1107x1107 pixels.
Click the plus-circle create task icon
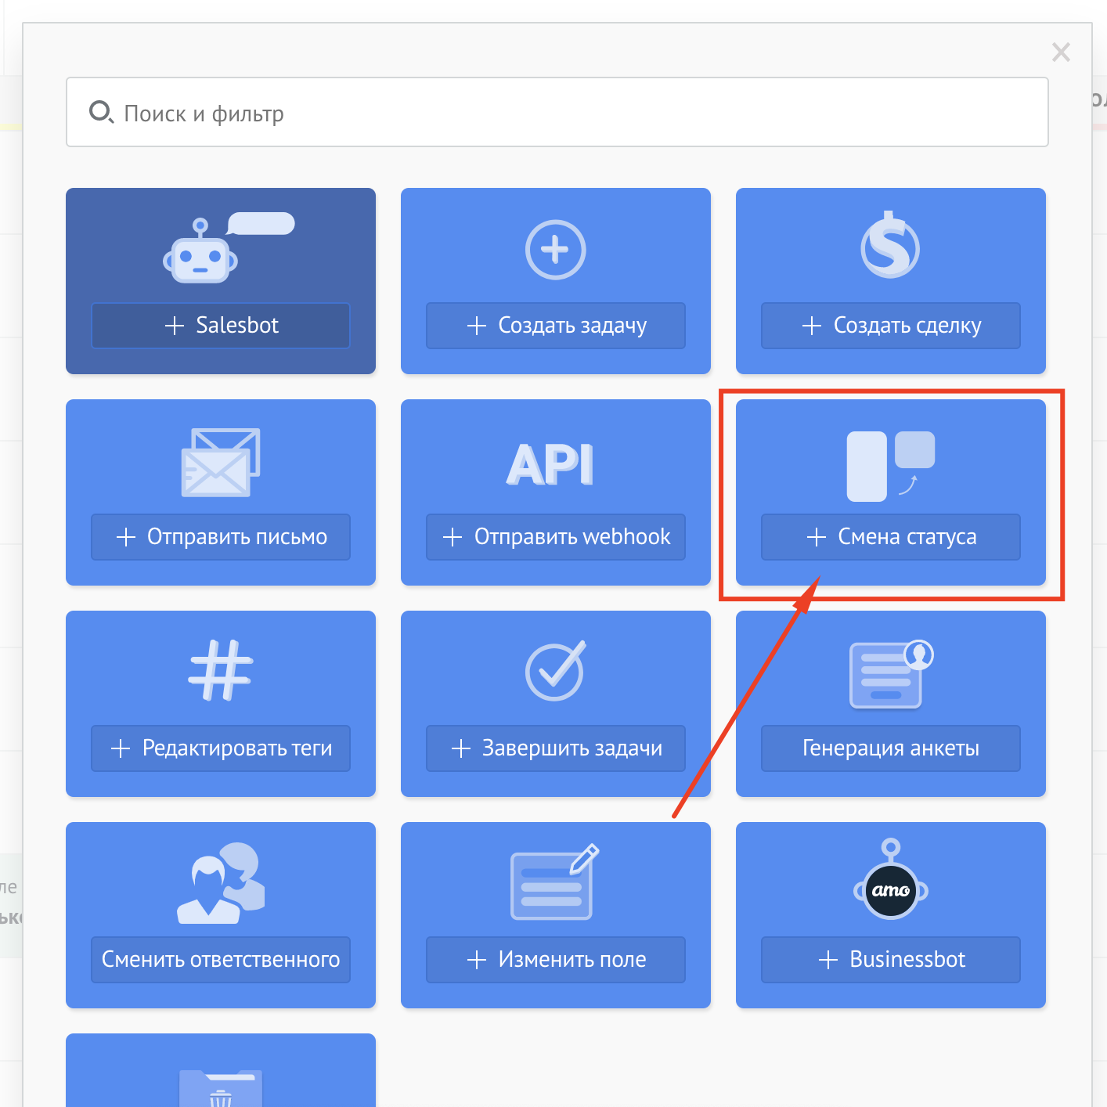tap(555, 251)
